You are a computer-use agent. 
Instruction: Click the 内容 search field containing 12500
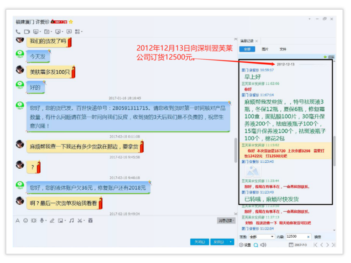[296, 237]
